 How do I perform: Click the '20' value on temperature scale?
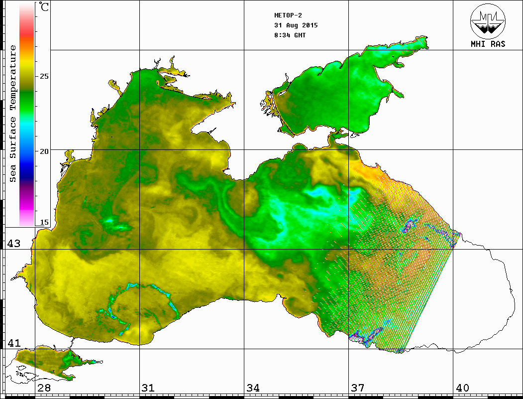click(44, 151)
